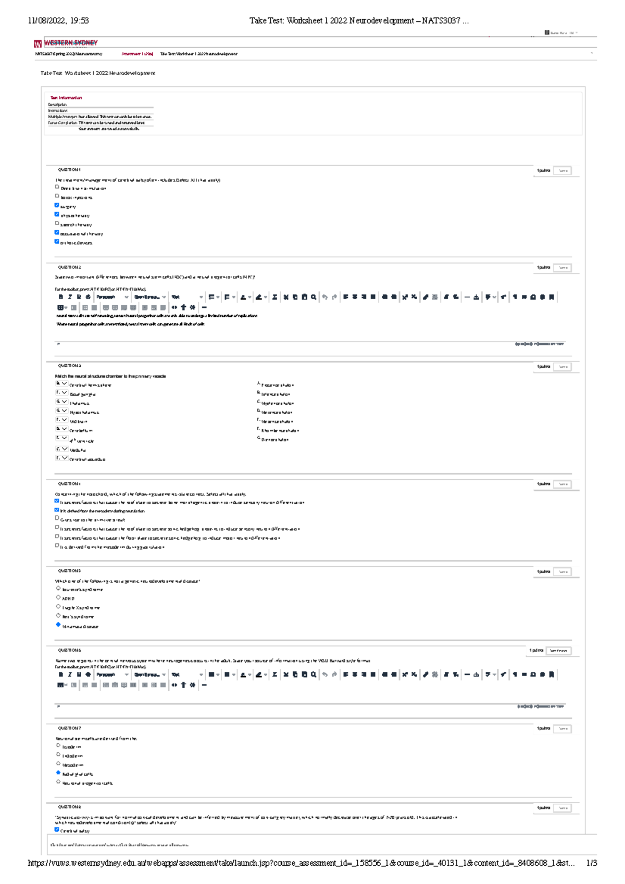Click the undo icon in Question 2 toolbar
This screenshot has width=625, height=884.
click(325, 296)
